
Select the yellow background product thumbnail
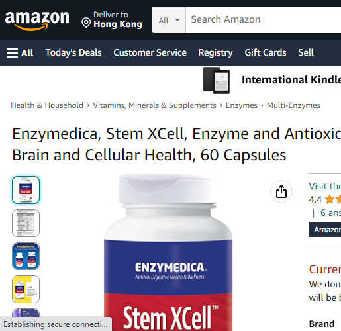click(x=26, y=289)
